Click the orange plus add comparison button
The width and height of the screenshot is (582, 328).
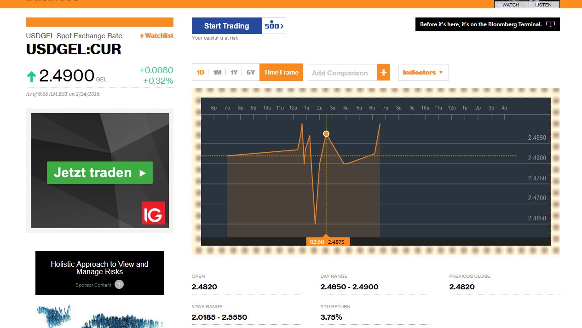pyautogui.click(x=384, y=72)
